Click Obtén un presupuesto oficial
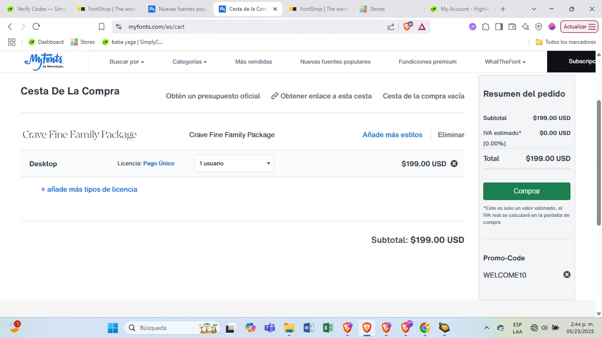The width and height of the screenshot is (602, 338). coord(213,96)
